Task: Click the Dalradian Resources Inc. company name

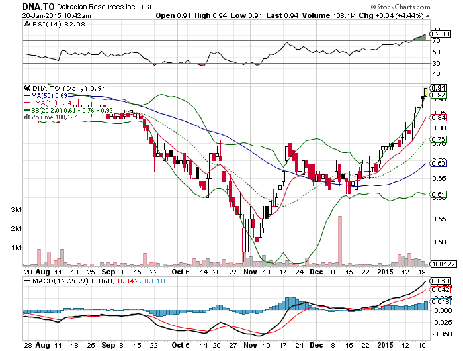Action: coord(97,7)
